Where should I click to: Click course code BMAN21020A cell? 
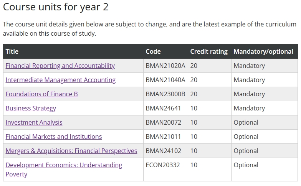(x=165, y=66)
